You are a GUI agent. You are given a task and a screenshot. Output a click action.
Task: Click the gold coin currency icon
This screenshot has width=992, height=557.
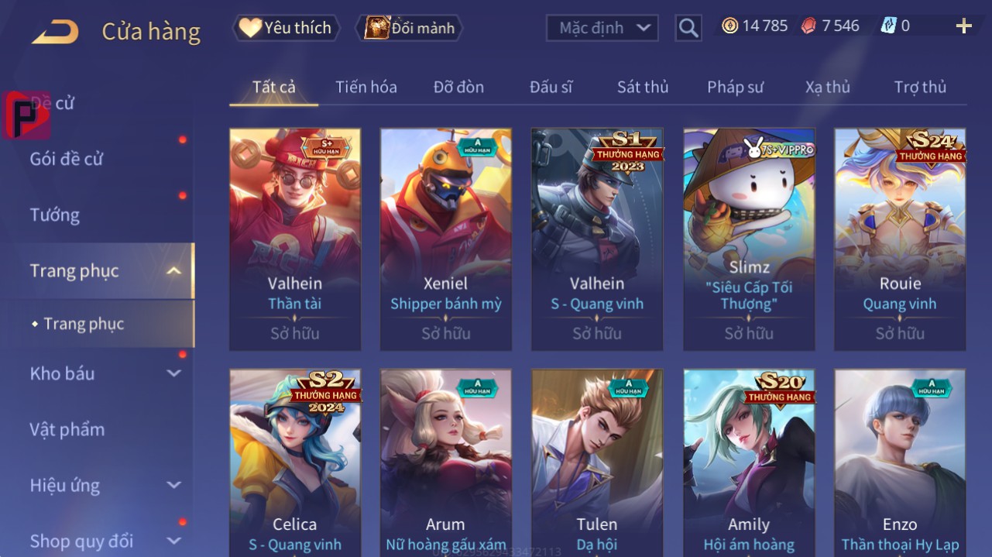pos(729,26)
